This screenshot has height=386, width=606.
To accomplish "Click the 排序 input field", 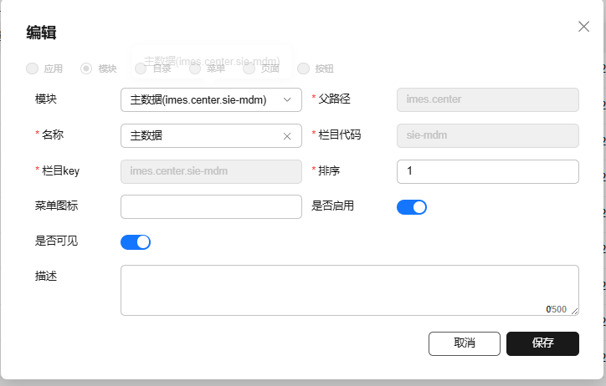I will [x=488, y=171].
